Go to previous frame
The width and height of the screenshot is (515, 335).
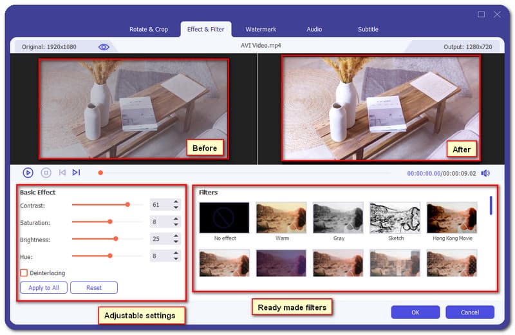62,172
